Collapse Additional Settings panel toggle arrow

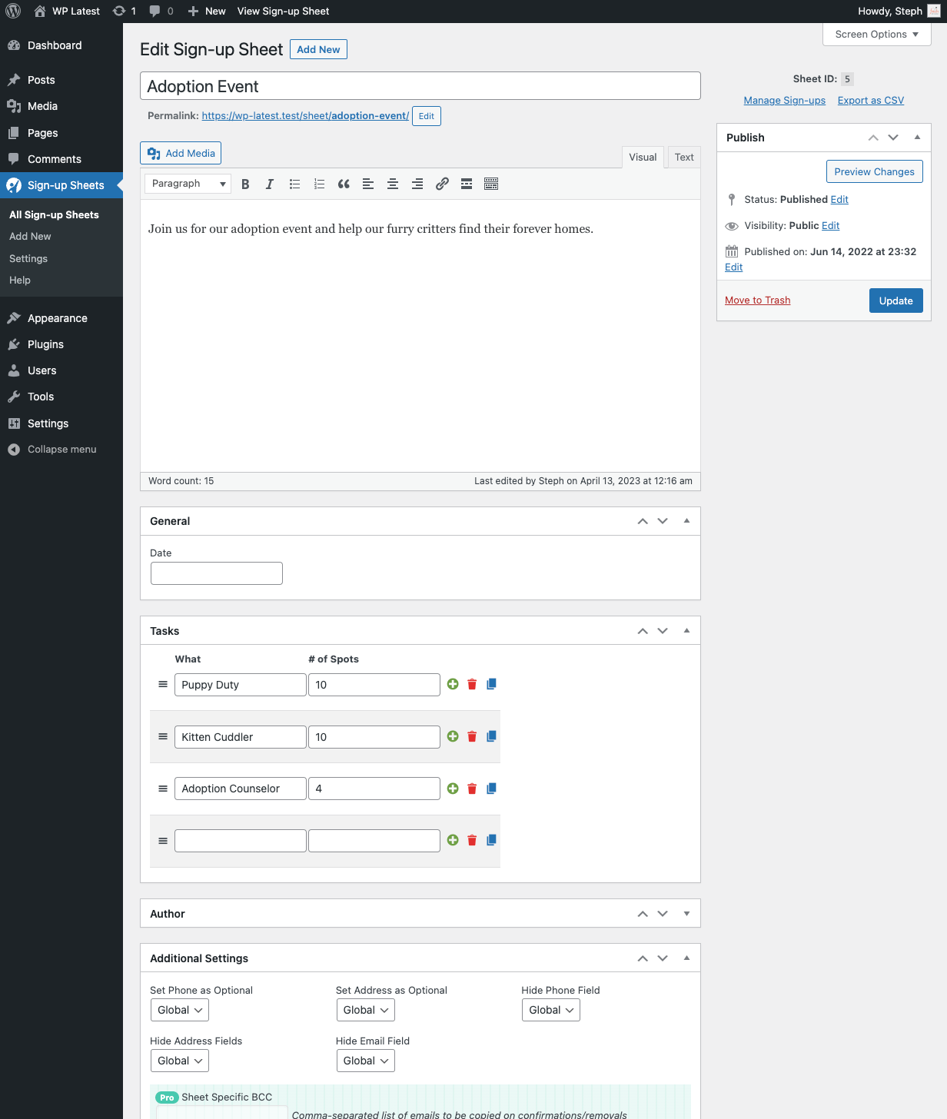click(x=686, y=958)
